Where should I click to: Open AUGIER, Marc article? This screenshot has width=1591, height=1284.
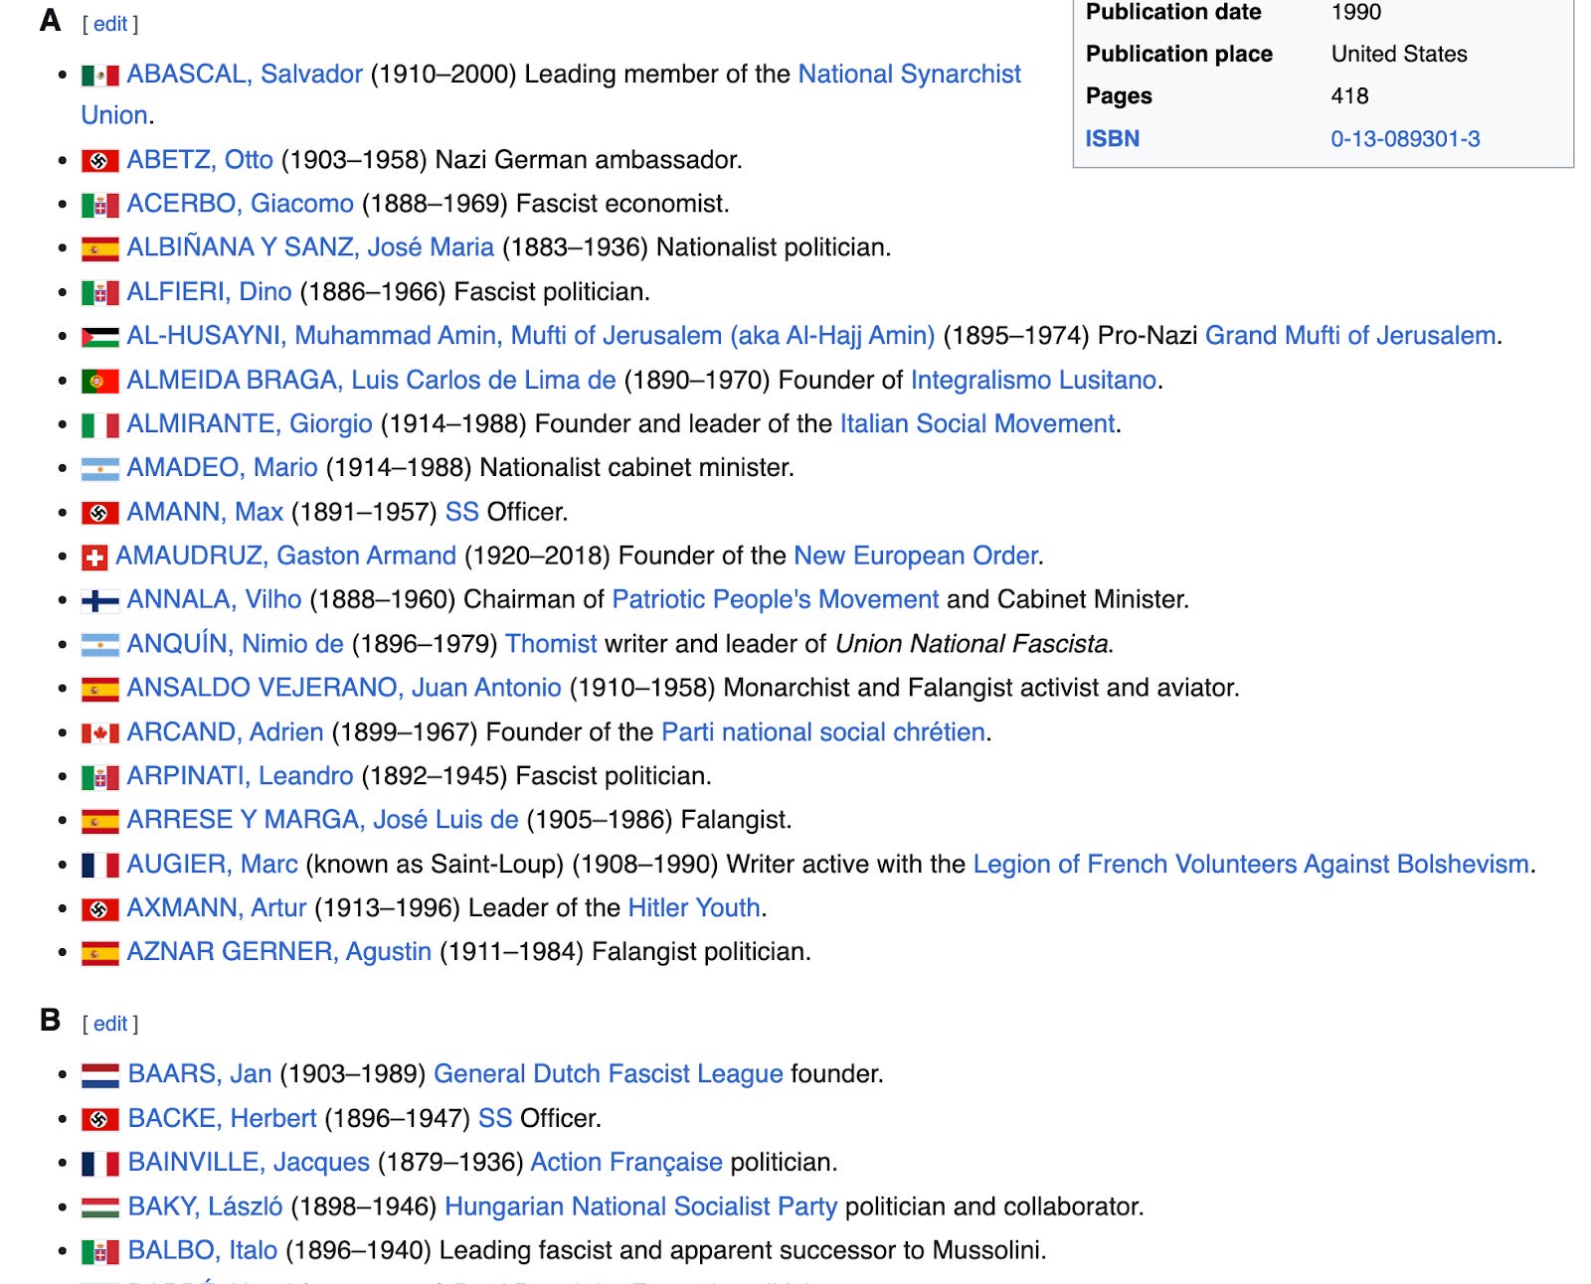click(212, 864)
